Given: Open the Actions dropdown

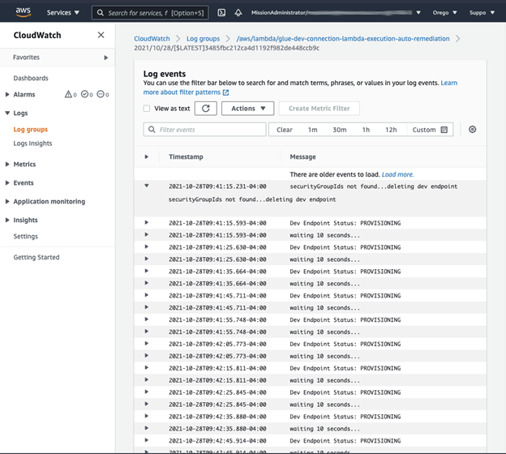Looking at the screenshot, I should tap(247, 108).
